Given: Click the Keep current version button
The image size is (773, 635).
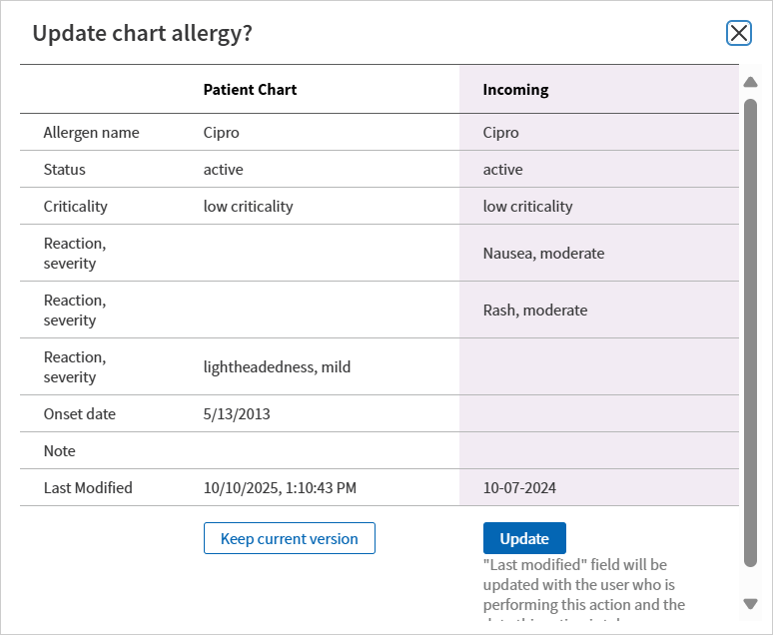Looking at the screenshot, I should 289,538.
